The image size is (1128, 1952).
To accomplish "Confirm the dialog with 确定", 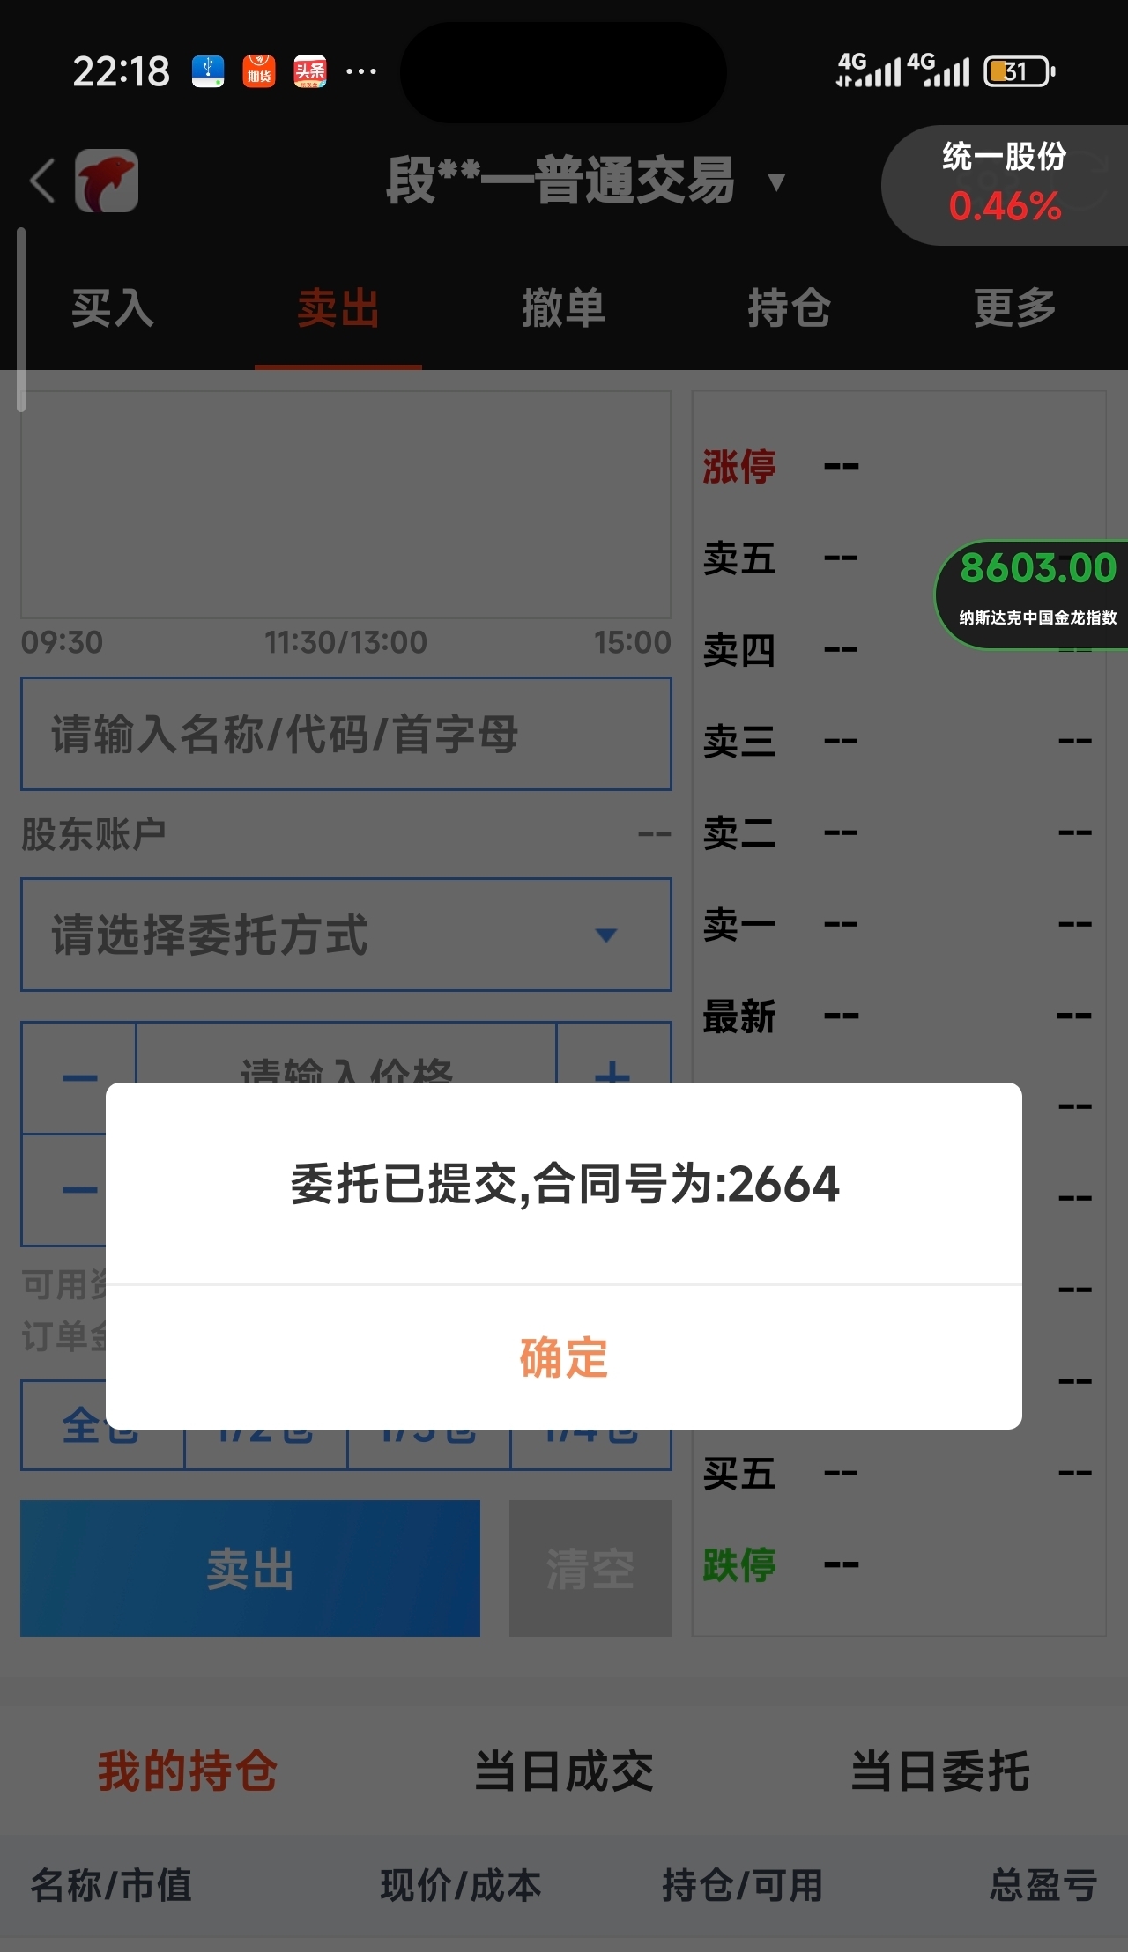I will click(564, 1357).
